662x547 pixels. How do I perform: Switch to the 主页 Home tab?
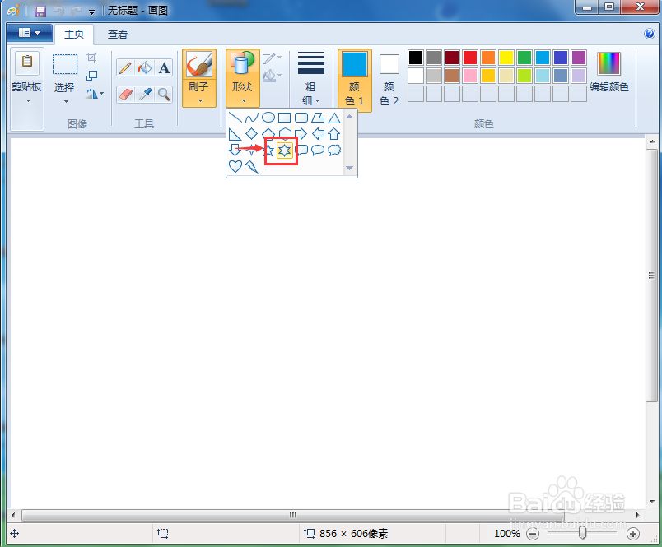(74, 35)
